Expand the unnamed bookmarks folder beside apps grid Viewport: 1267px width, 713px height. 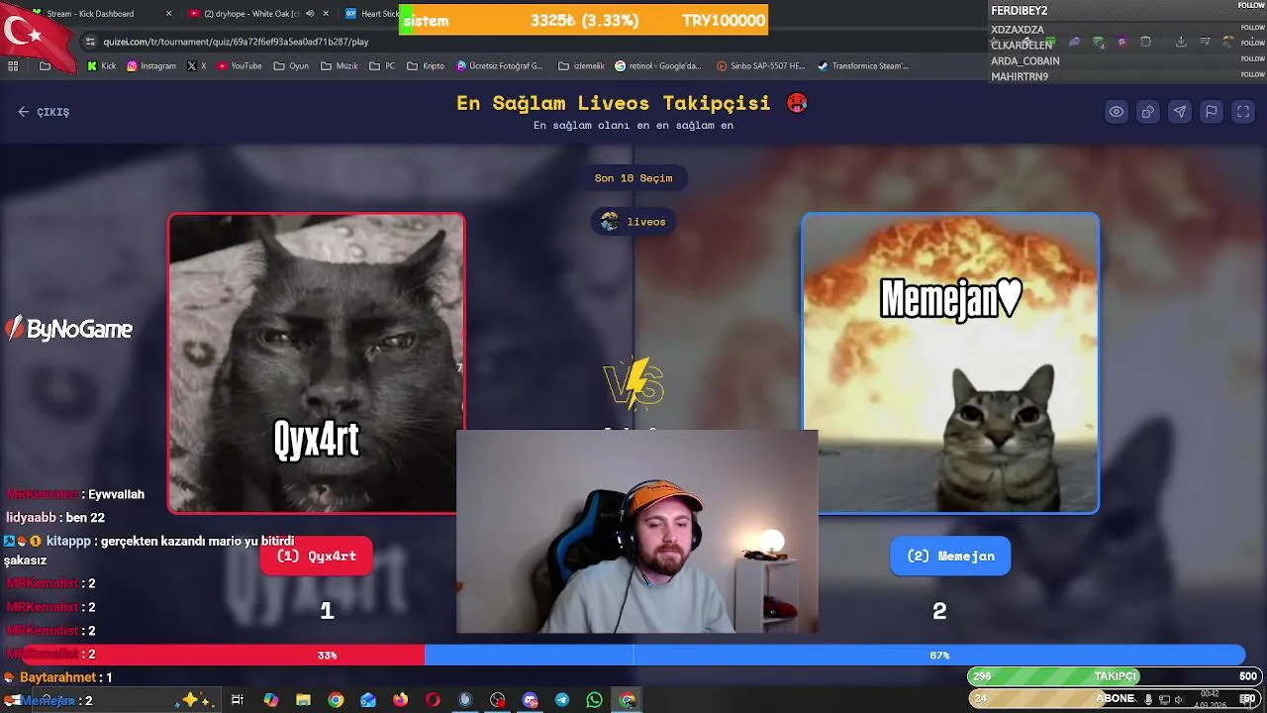coord(45,66)
